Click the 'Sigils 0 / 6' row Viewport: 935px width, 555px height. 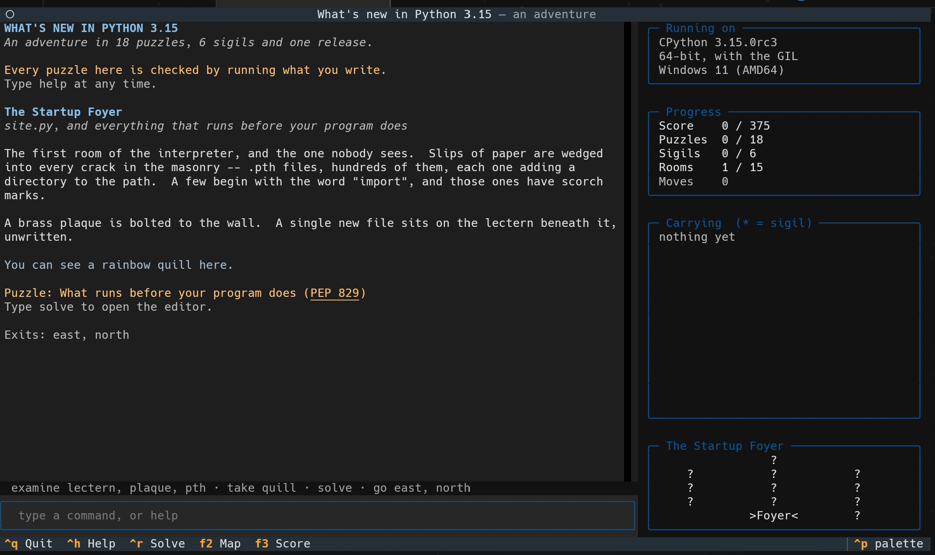(x=707, y=153)
